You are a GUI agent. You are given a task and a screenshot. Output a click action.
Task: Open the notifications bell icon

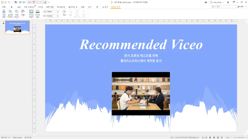pos(228,2)
